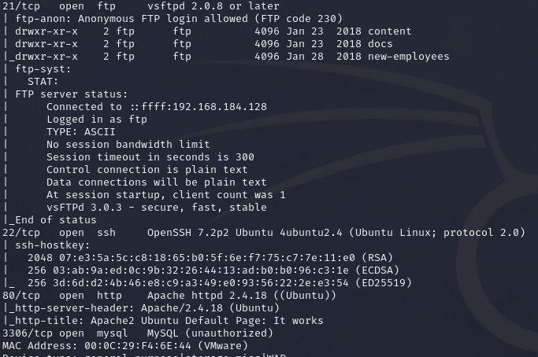Click 'vsFTPd 3.0.3' status line
The image size is (538, 357).
pos(157,208)
